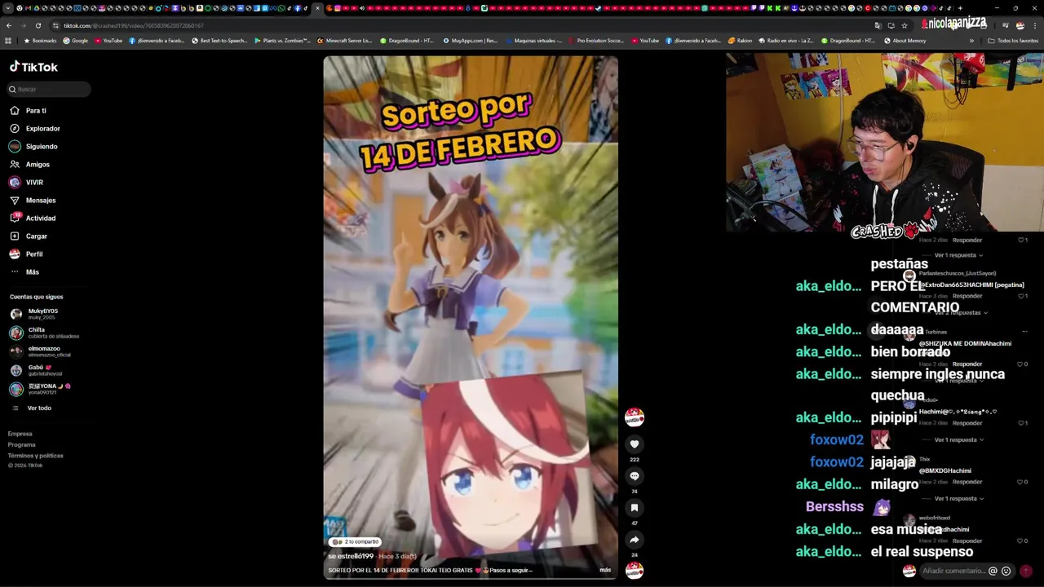Image resolution: width=1044 pixels, height=587 pixels.
Task: Click the browser address bar URL
Action: pyautogui.click(x=134, y=25)
